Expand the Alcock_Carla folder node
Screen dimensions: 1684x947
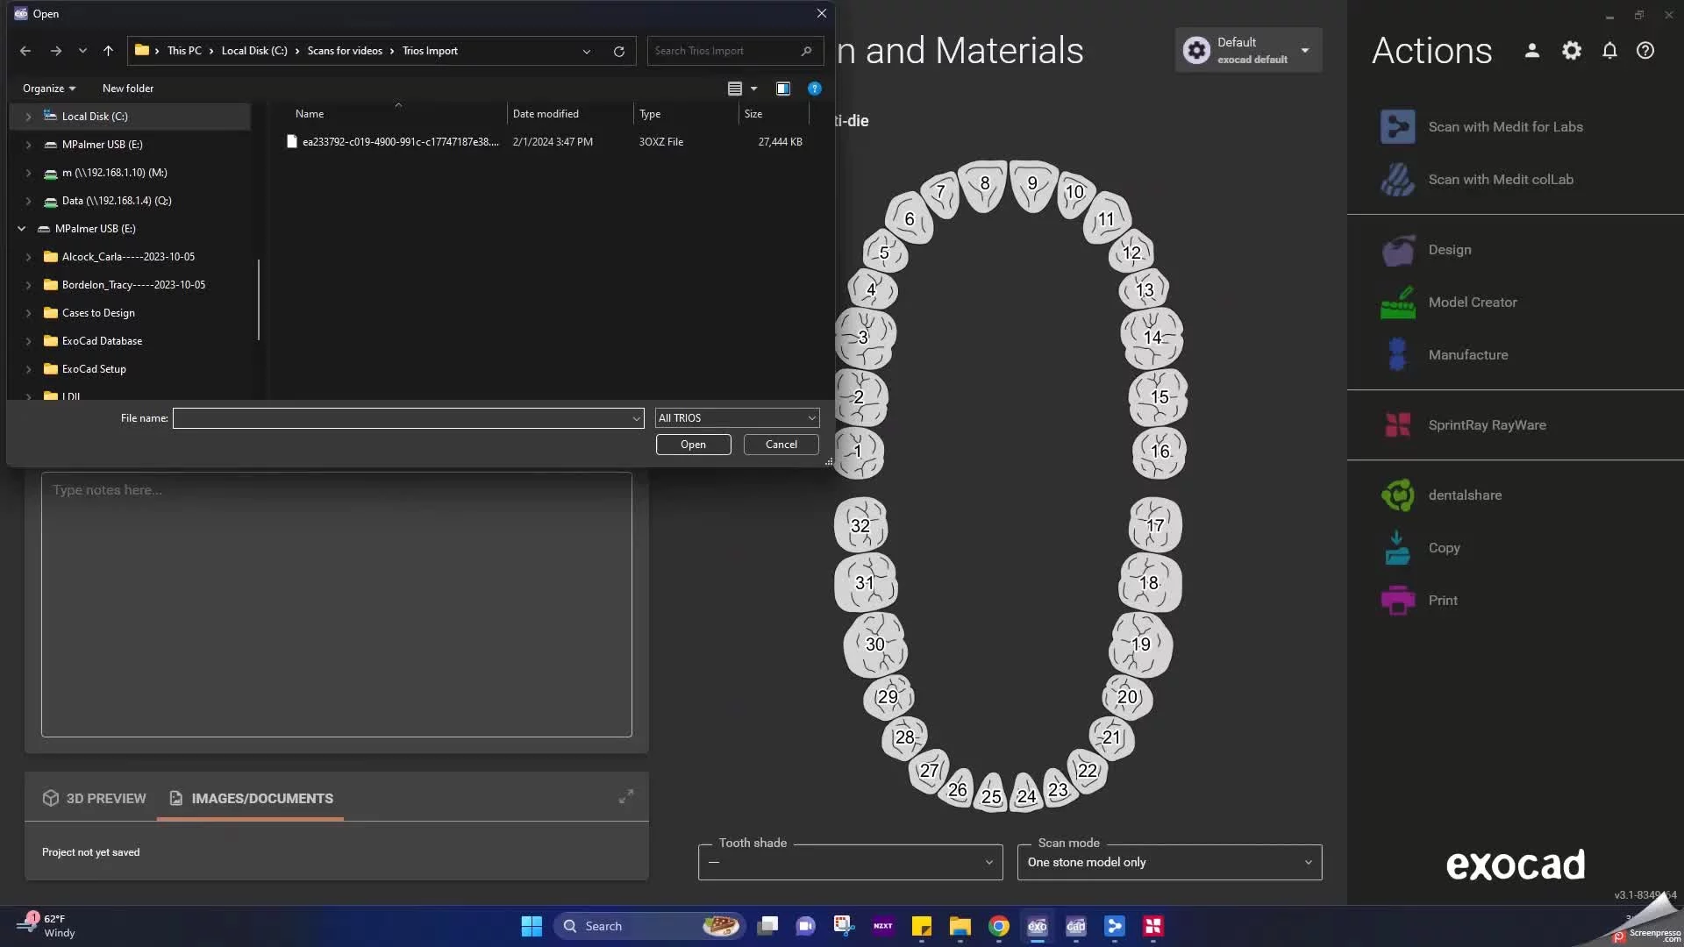[x=28, y=257]
